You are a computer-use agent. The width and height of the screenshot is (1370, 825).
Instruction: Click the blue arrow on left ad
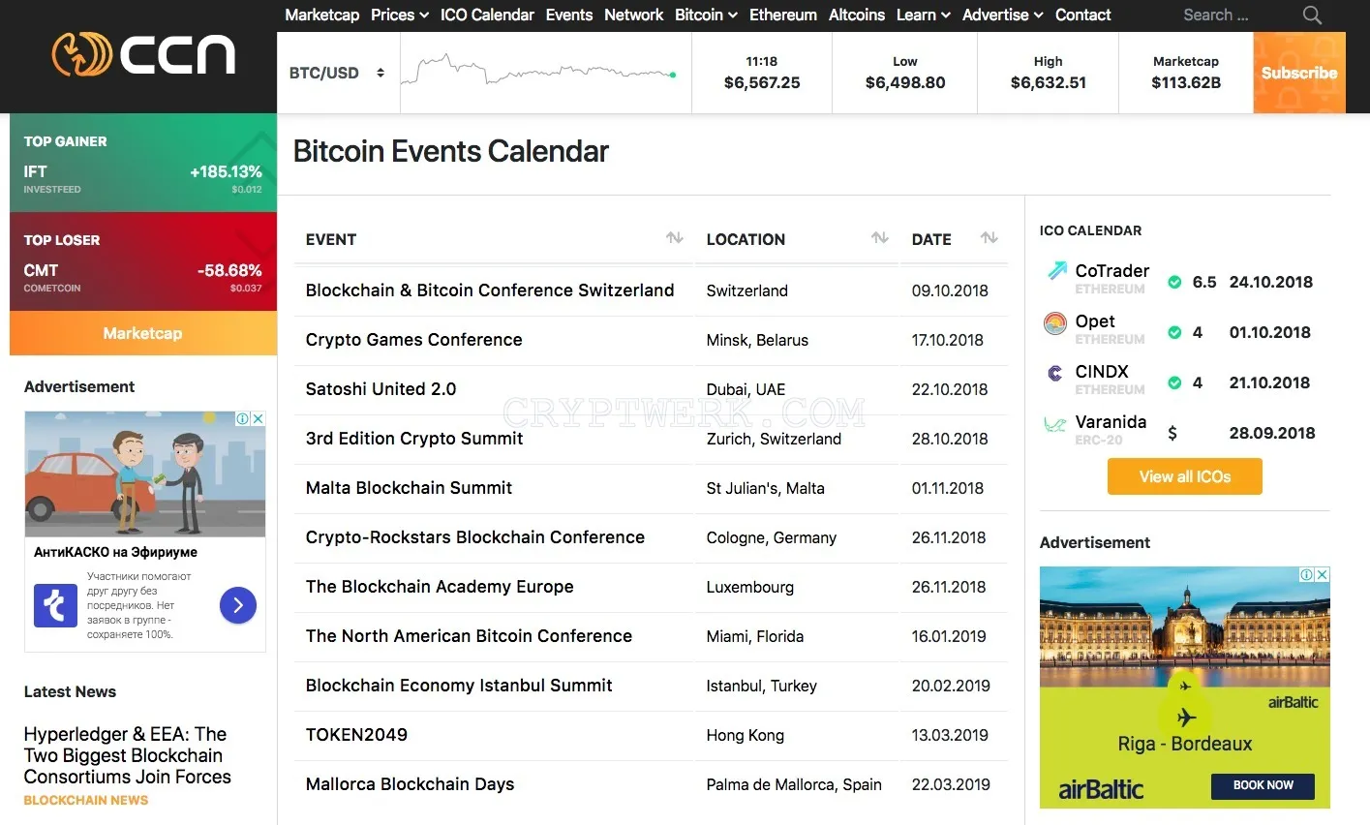(238, 605)
